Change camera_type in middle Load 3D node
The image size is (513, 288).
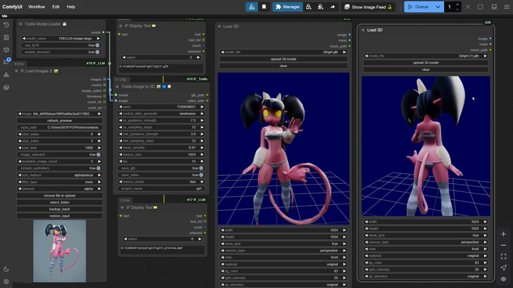point(283,250)
